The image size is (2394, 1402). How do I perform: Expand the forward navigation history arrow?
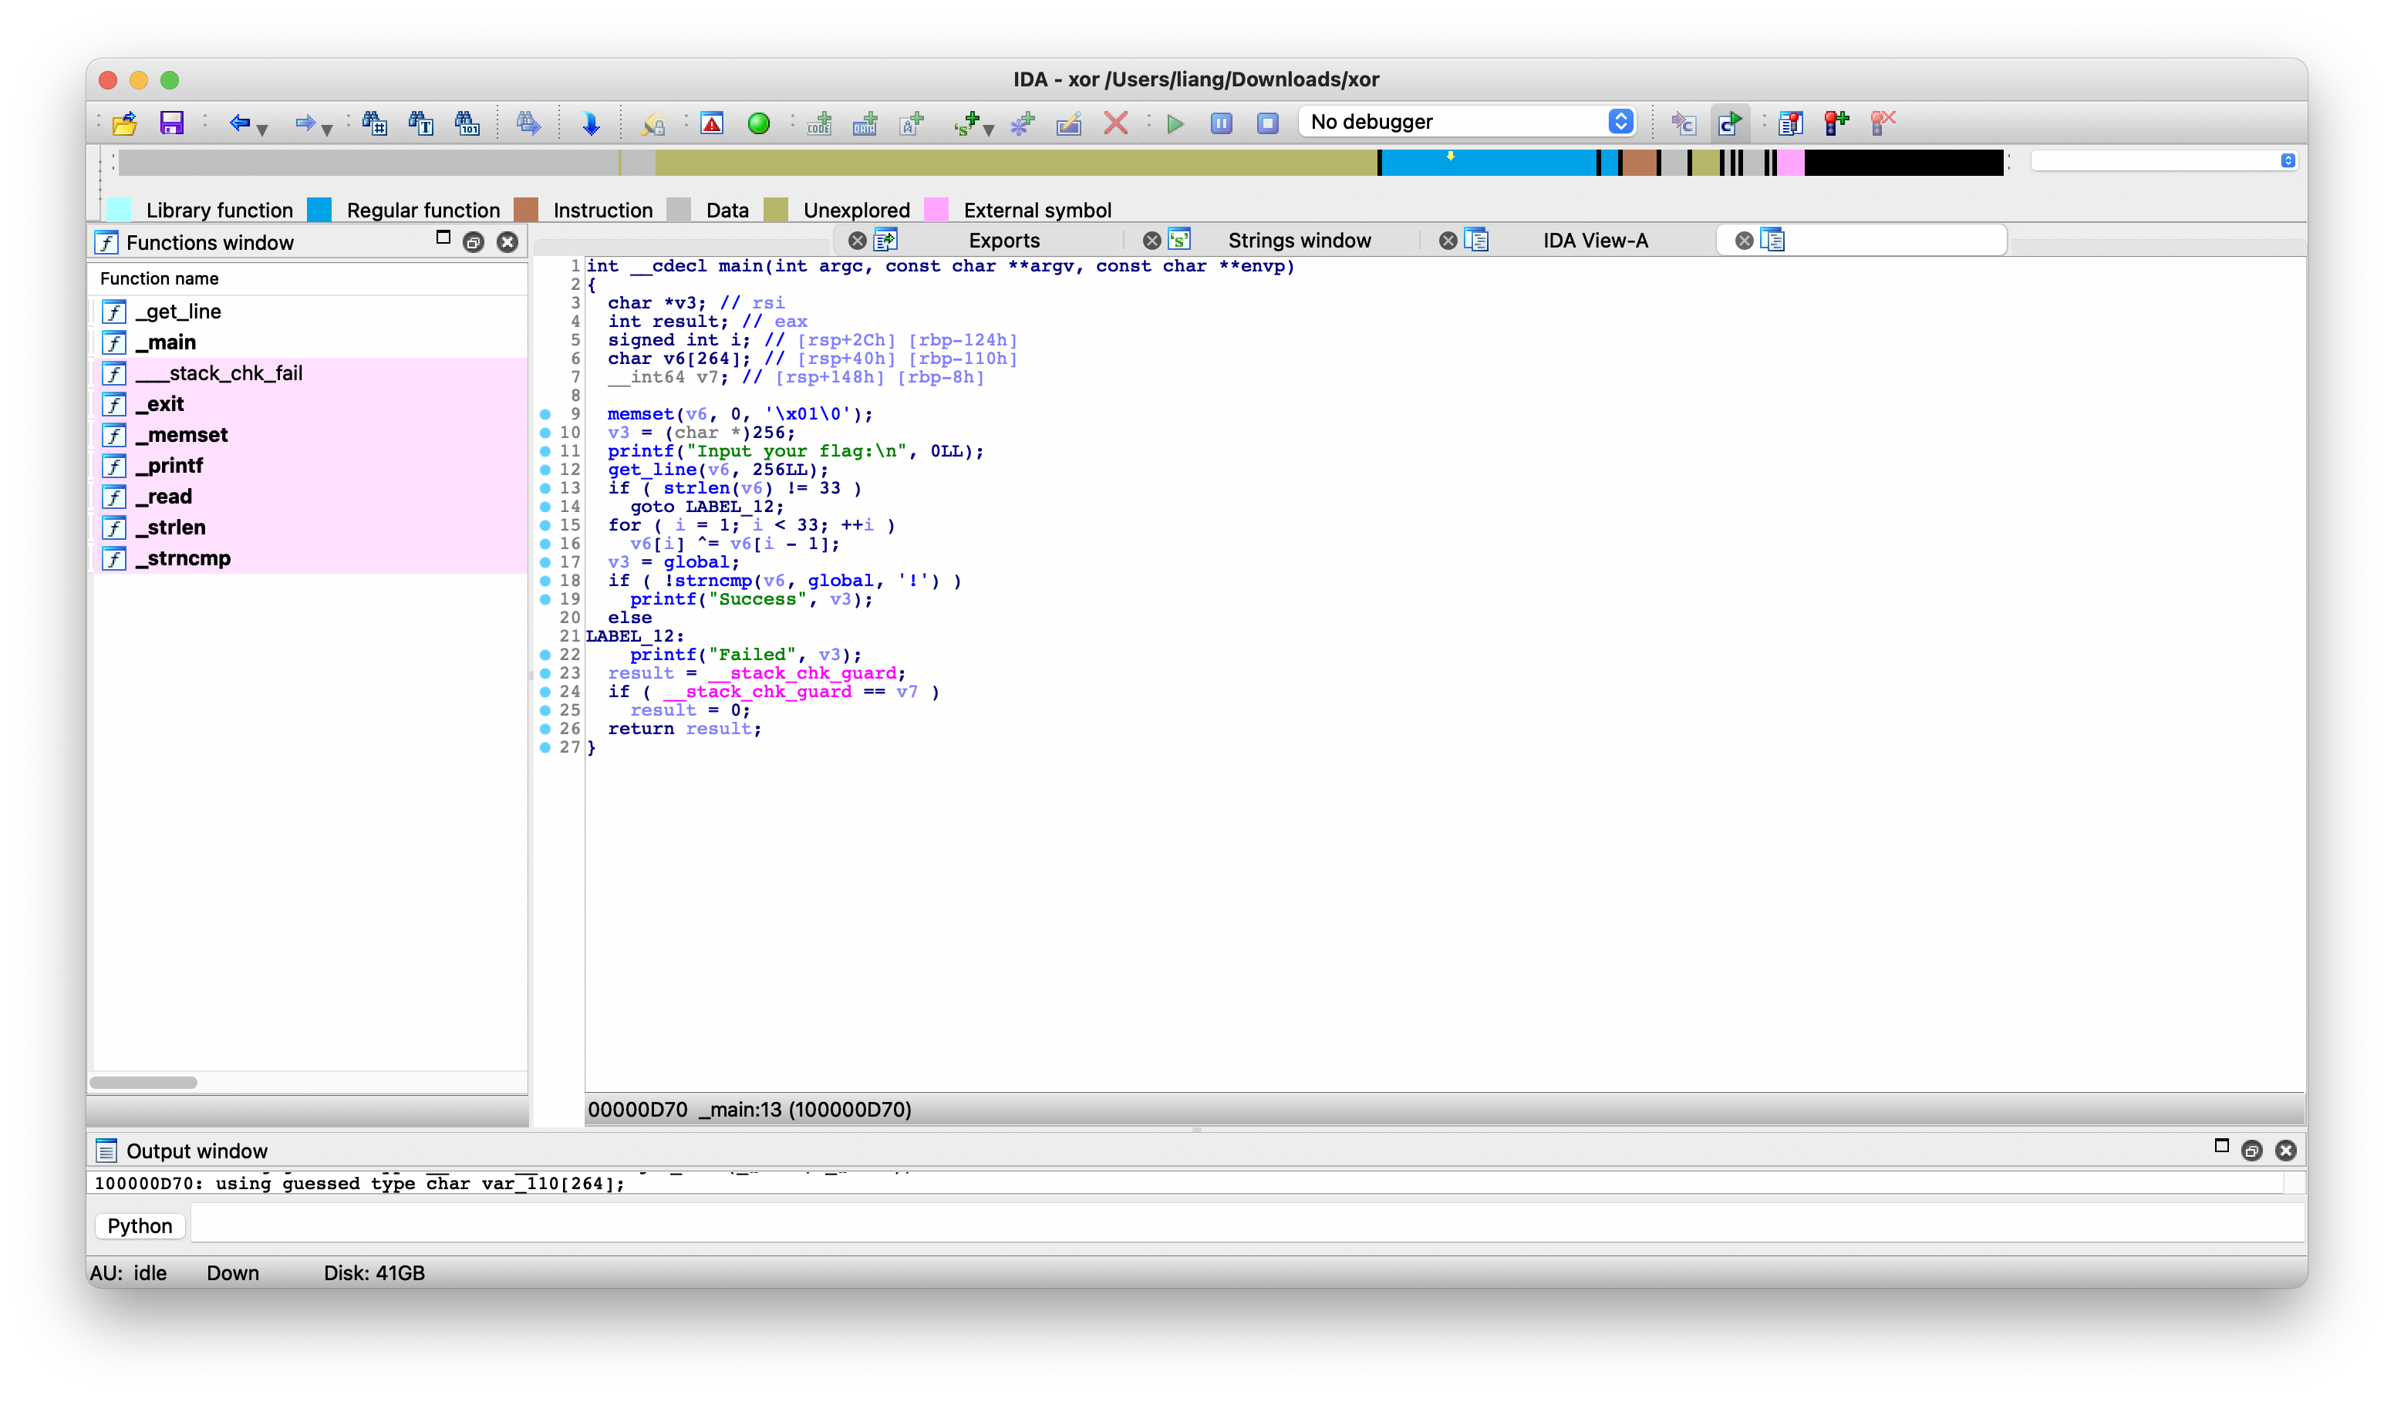pyautogui.click(x=328, y=130)
